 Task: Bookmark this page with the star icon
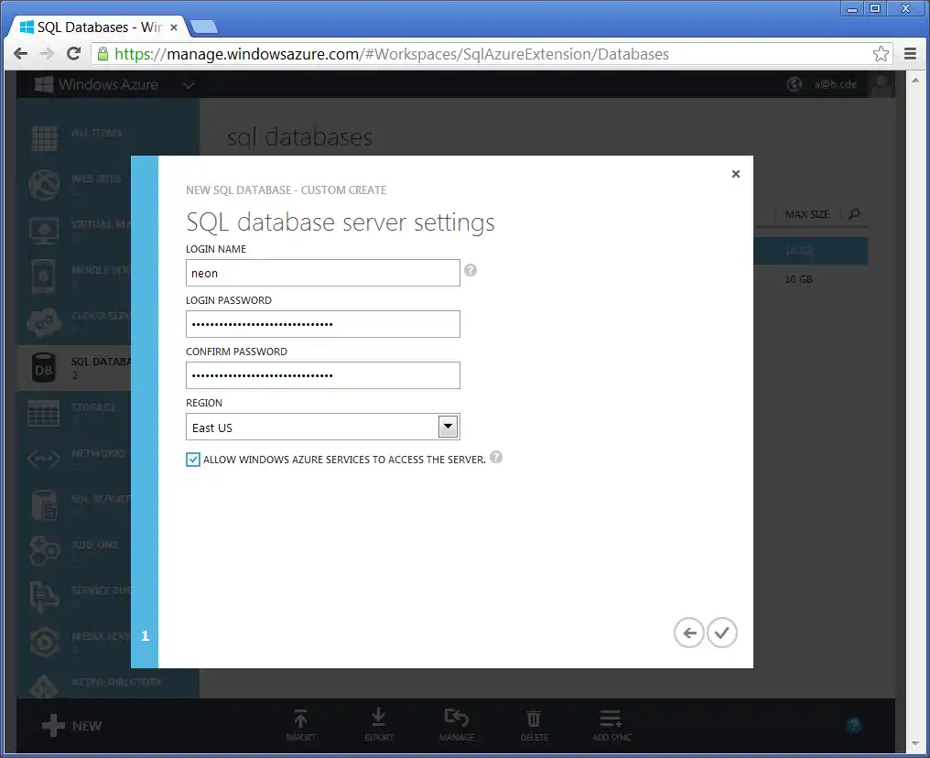[x=881, y=54]
